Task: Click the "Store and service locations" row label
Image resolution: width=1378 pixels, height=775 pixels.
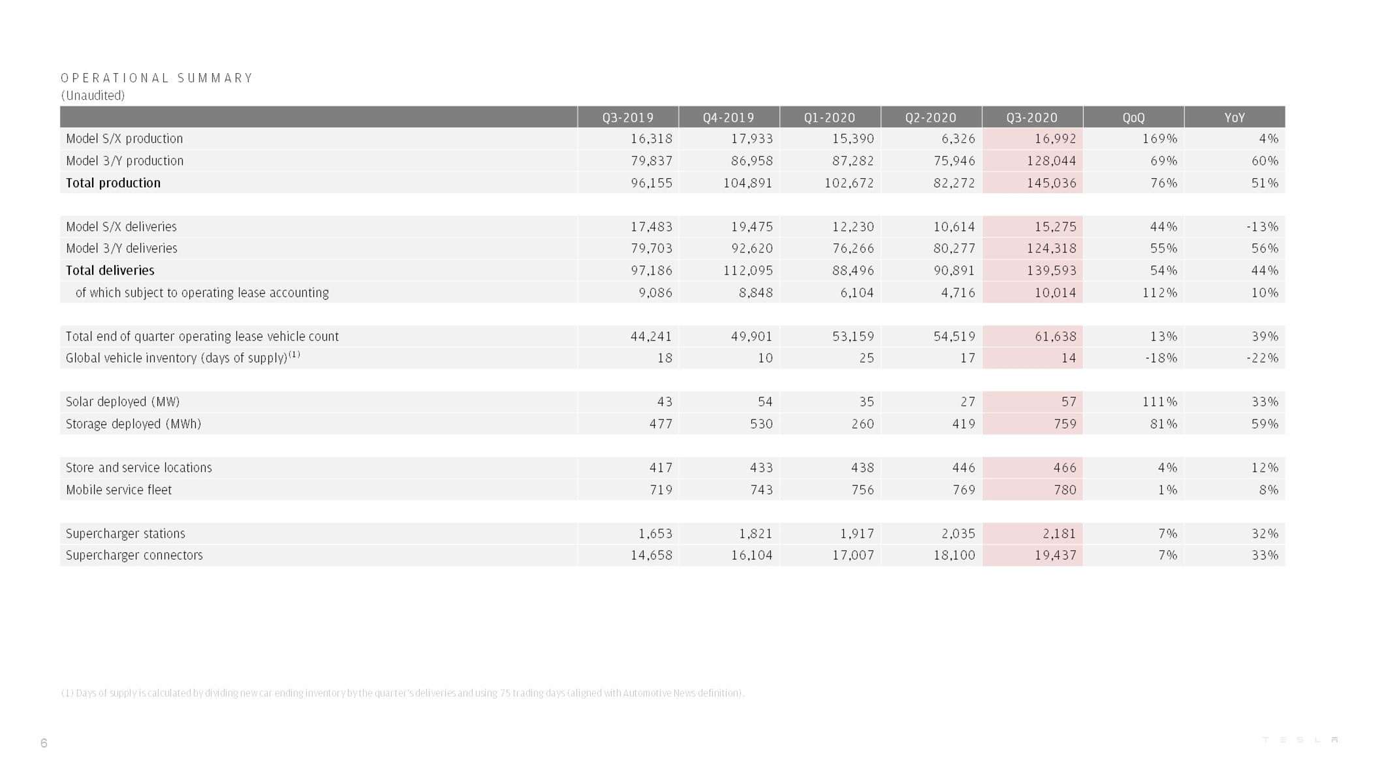Action: [x=139, y=468]
